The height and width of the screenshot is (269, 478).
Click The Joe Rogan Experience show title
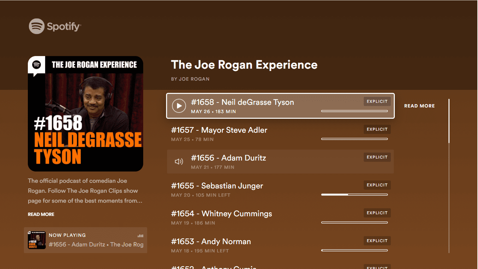pyautogui.click(x=244, y=65)
